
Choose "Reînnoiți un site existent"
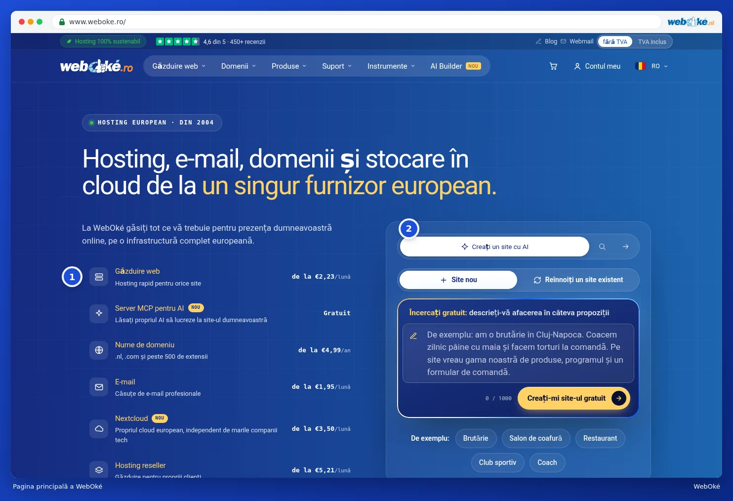pos(578,280)
